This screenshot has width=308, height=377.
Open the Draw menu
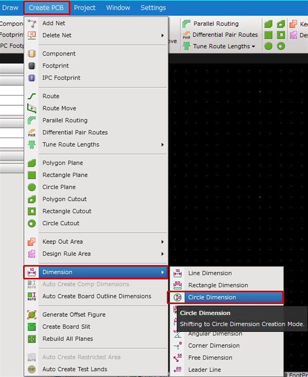(10, 8)
